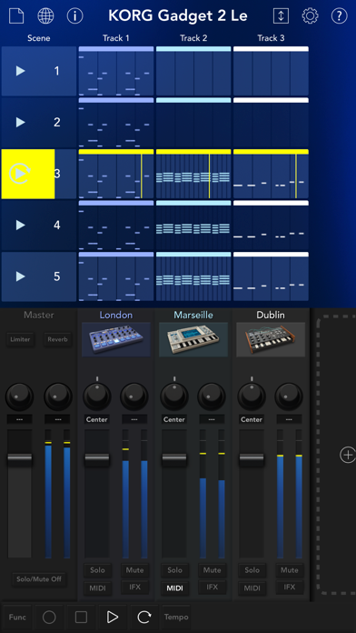356x633 pixels.
Task: Select the Track 2 column header
Action: pos(193,38)
